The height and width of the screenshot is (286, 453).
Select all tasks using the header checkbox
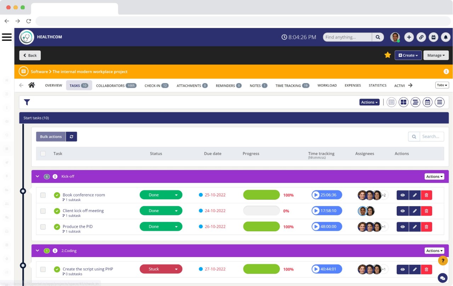pos(43,153)
